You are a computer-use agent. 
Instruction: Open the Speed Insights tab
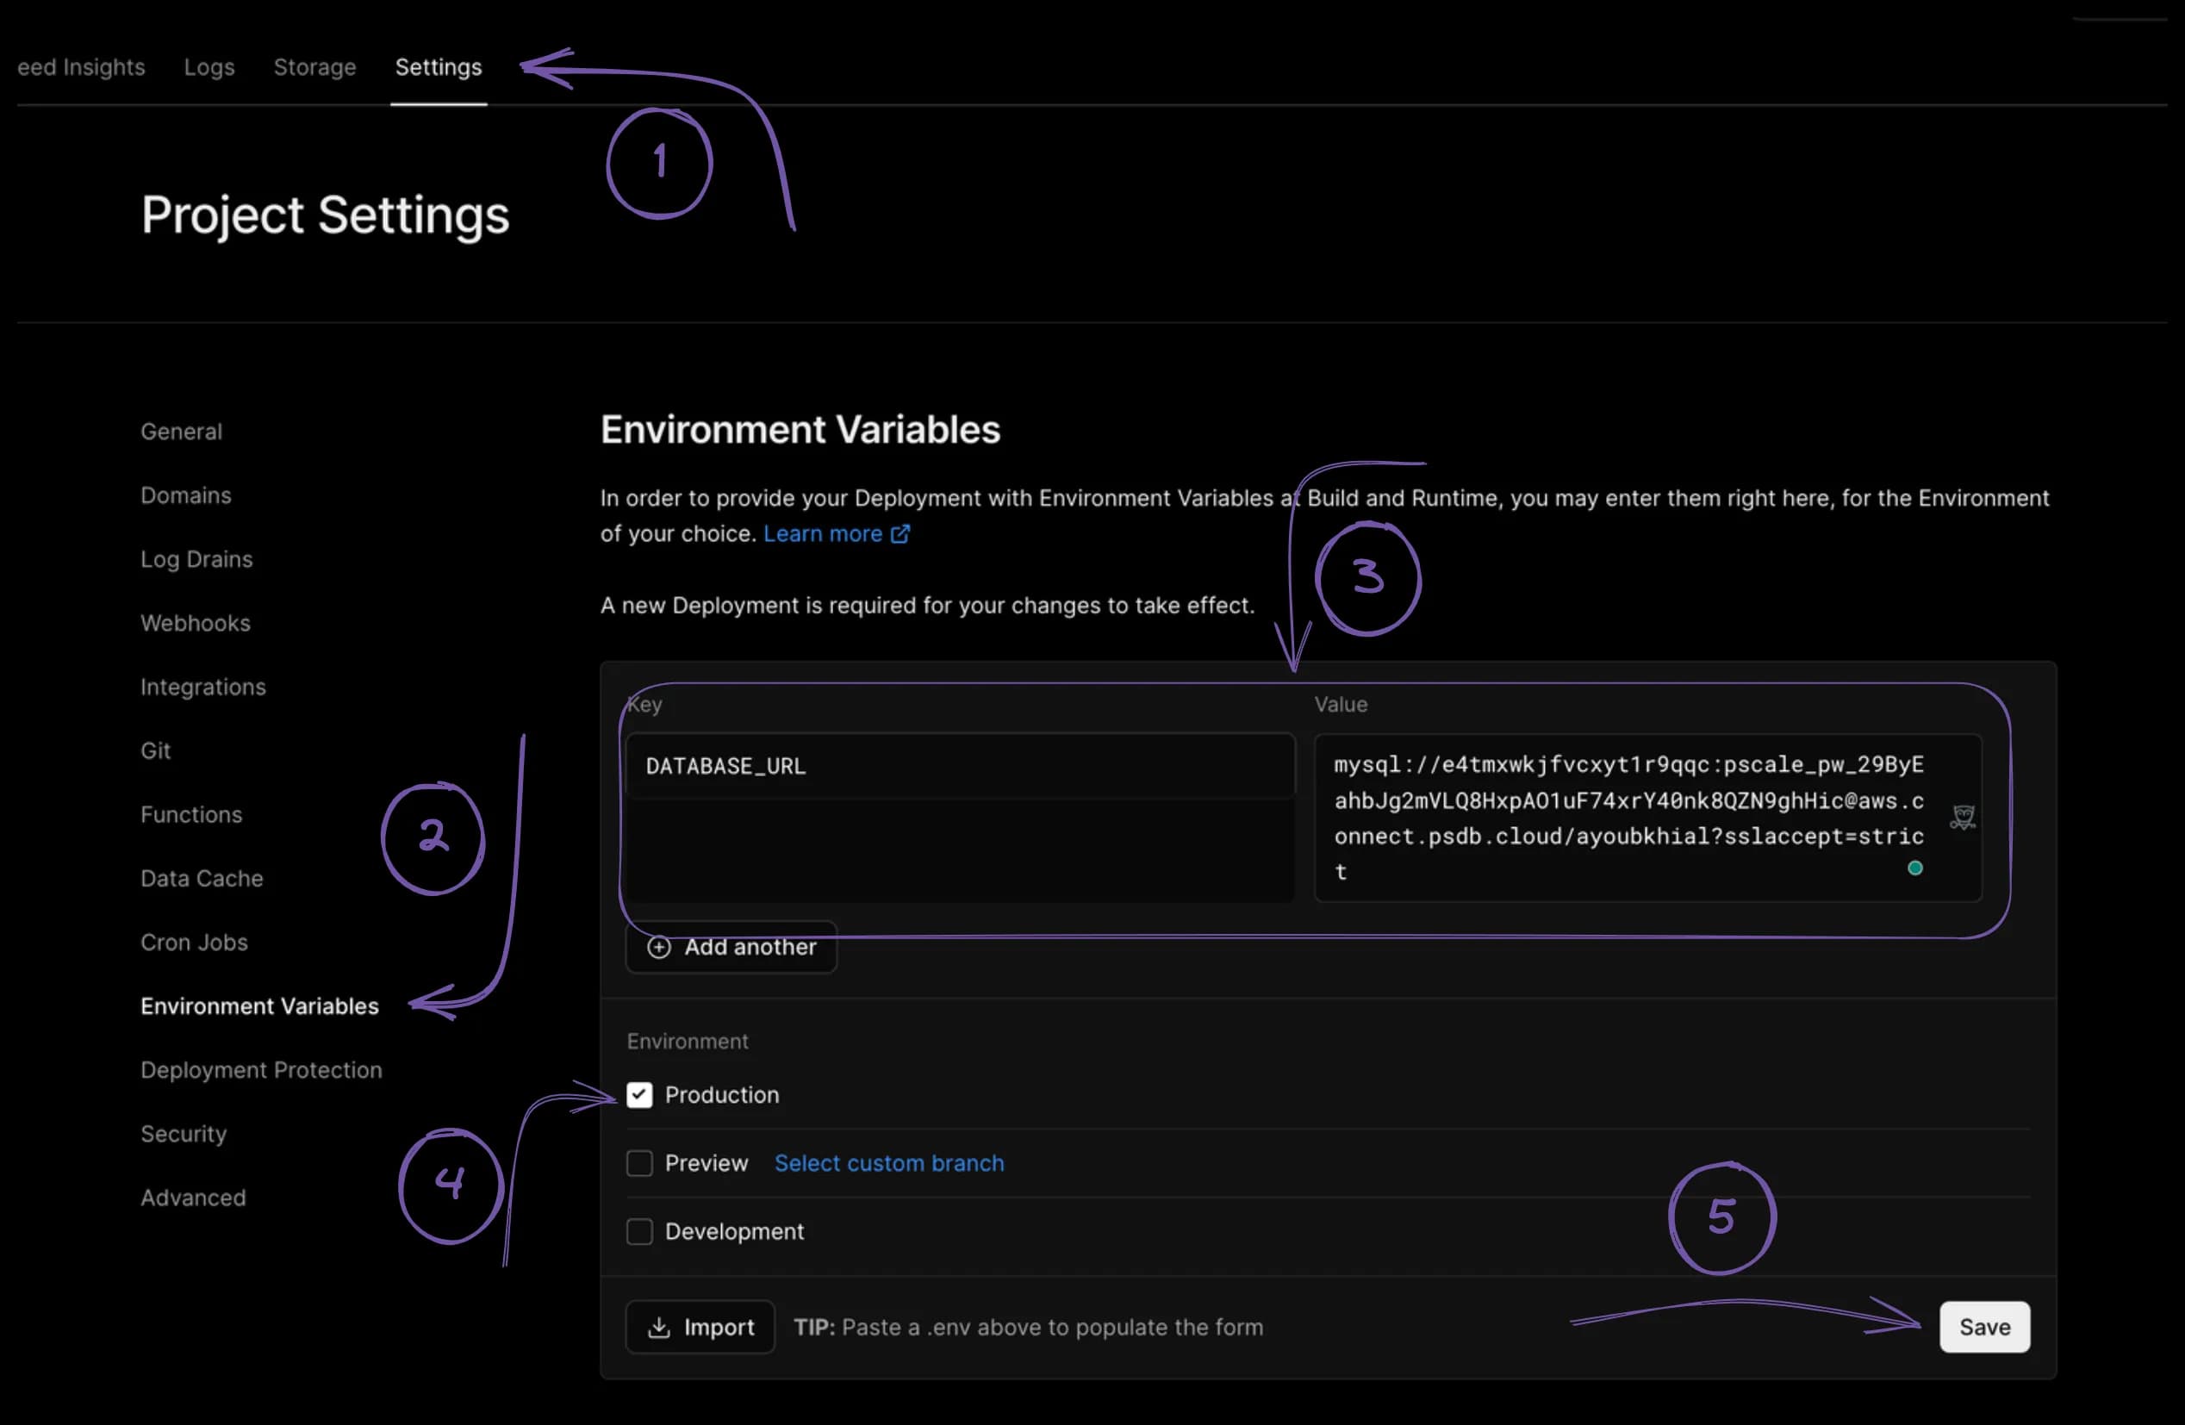pyautogui.click(x=81, y=67)
